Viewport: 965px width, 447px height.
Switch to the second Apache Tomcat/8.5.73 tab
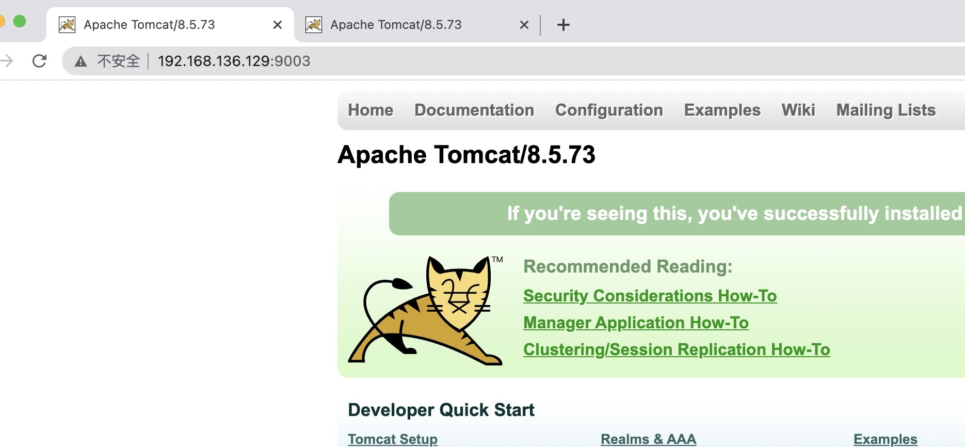click(417, 25)
